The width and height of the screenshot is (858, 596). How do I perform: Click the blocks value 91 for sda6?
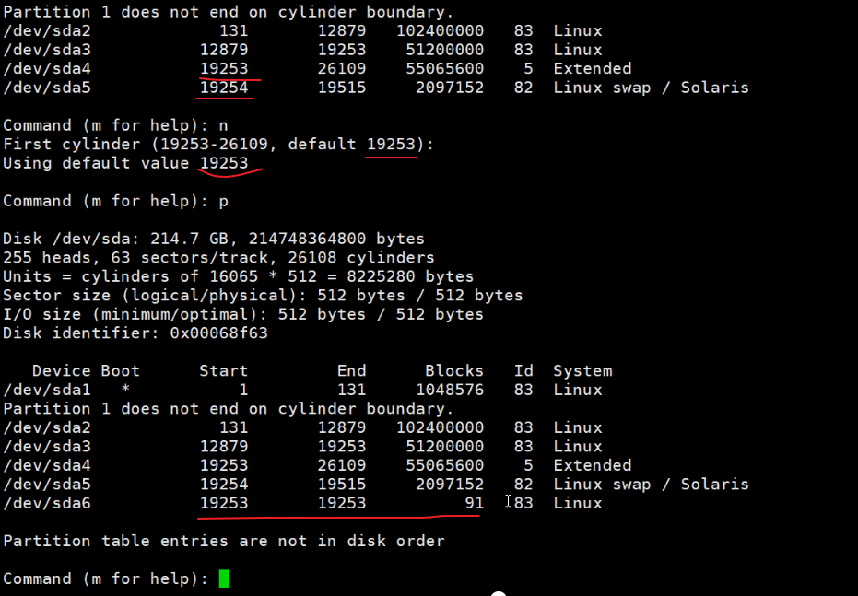tap(474, 503)
